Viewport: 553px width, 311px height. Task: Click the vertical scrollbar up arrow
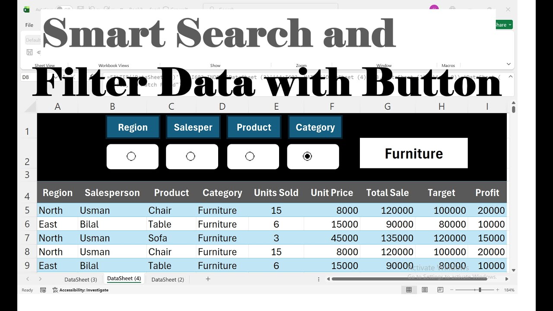click(513, 103)
